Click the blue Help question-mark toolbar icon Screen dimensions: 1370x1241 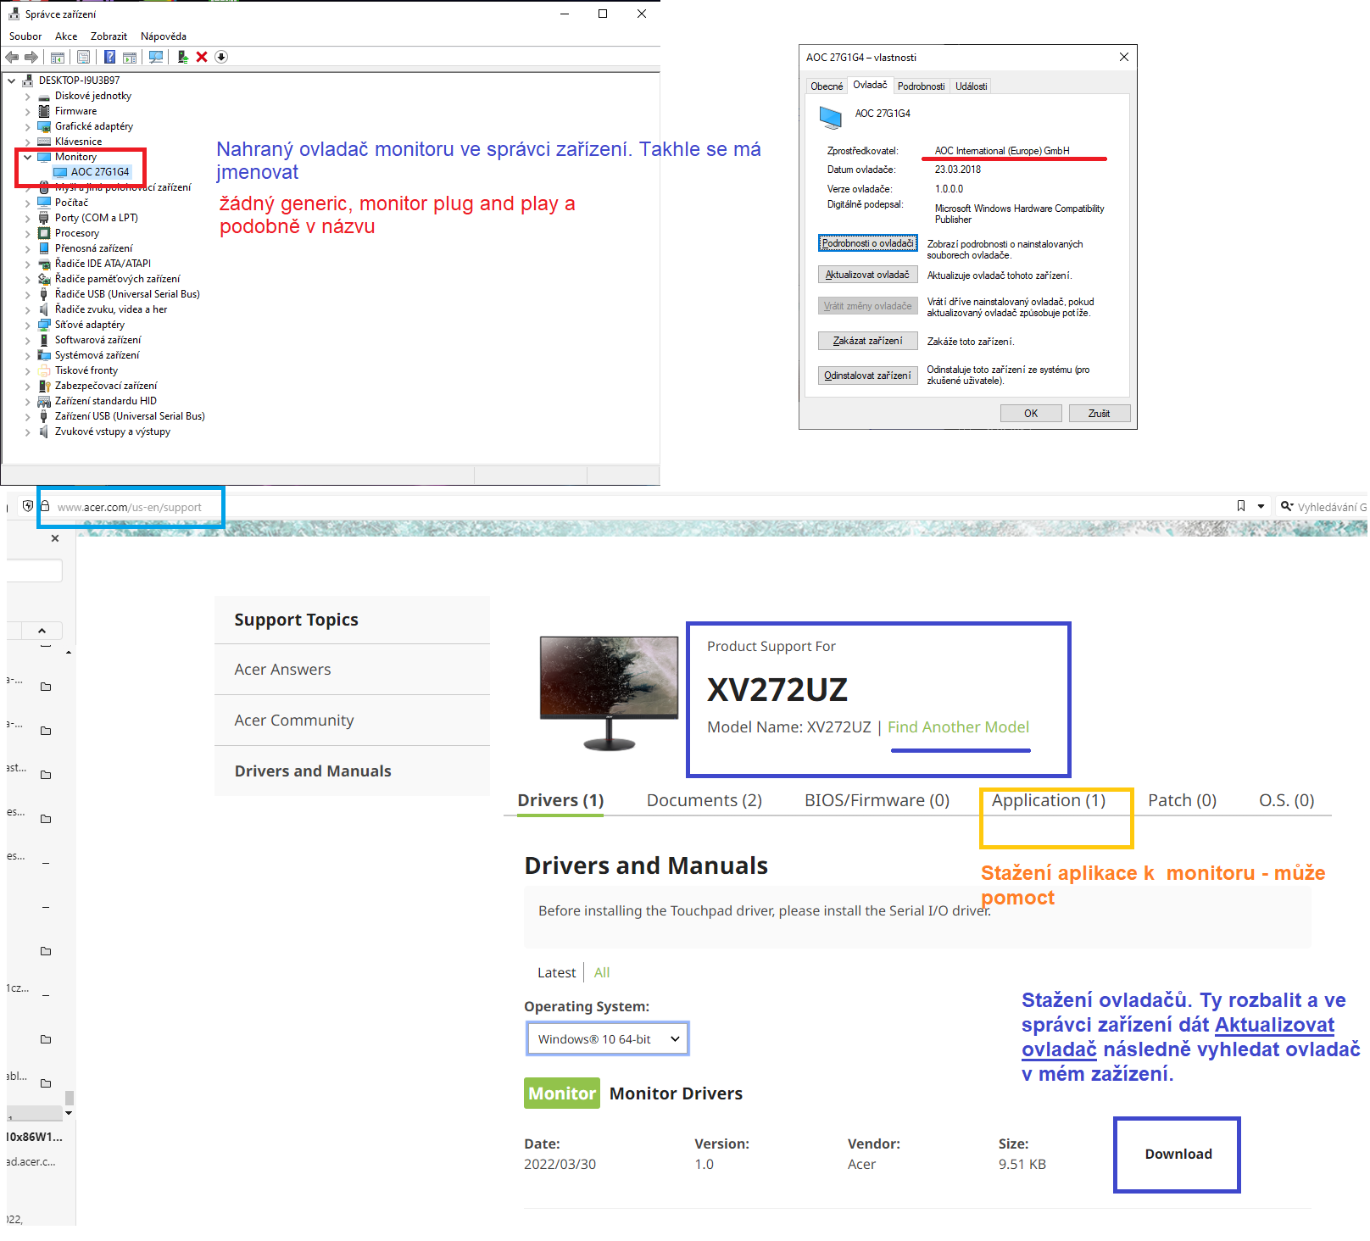pyautogui.click(x=109, y=57)
